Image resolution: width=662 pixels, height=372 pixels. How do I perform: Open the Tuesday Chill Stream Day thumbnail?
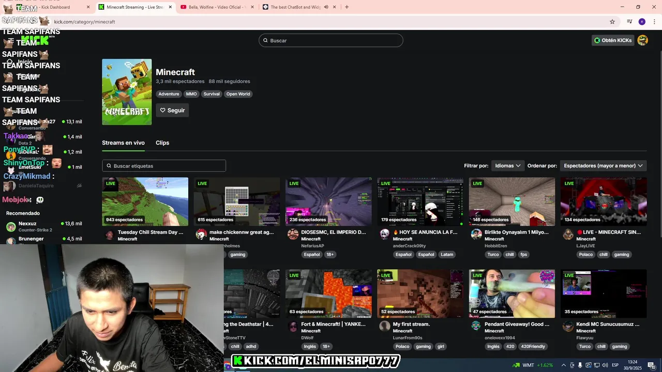click(x=145, y=202)
